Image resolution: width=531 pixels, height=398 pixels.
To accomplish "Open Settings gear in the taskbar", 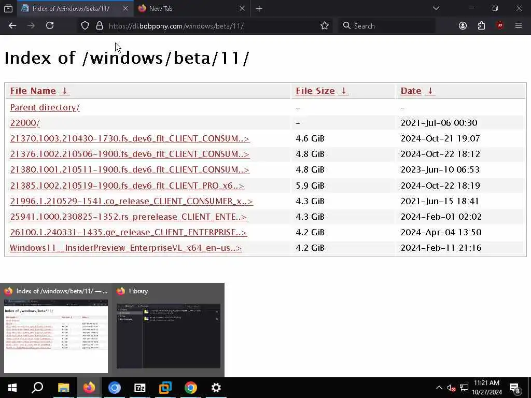I will coord(216,388).
